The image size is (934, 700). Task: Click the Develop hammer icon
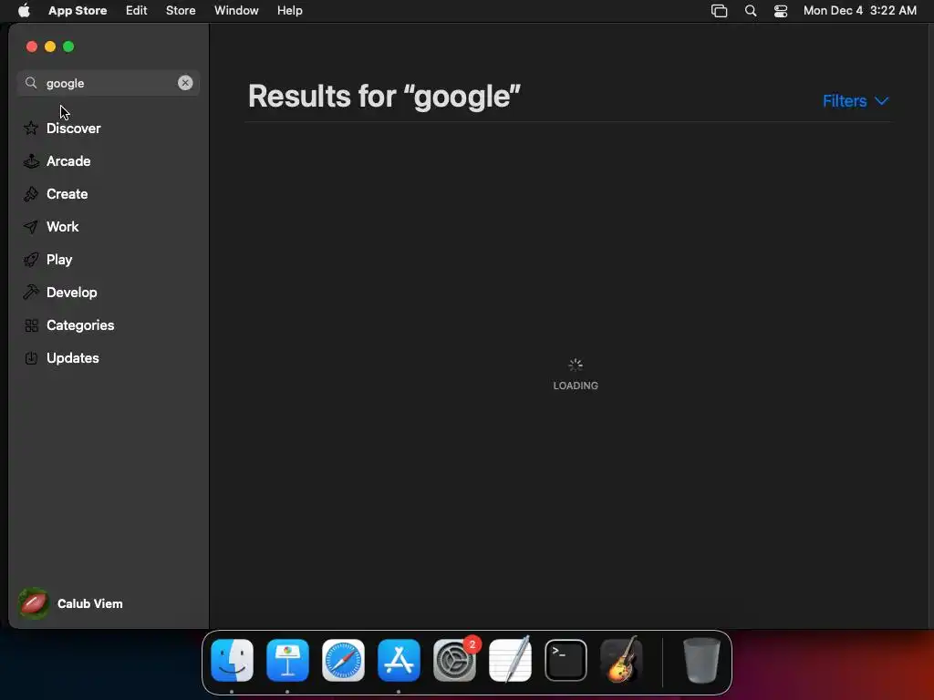coord(31,293)
